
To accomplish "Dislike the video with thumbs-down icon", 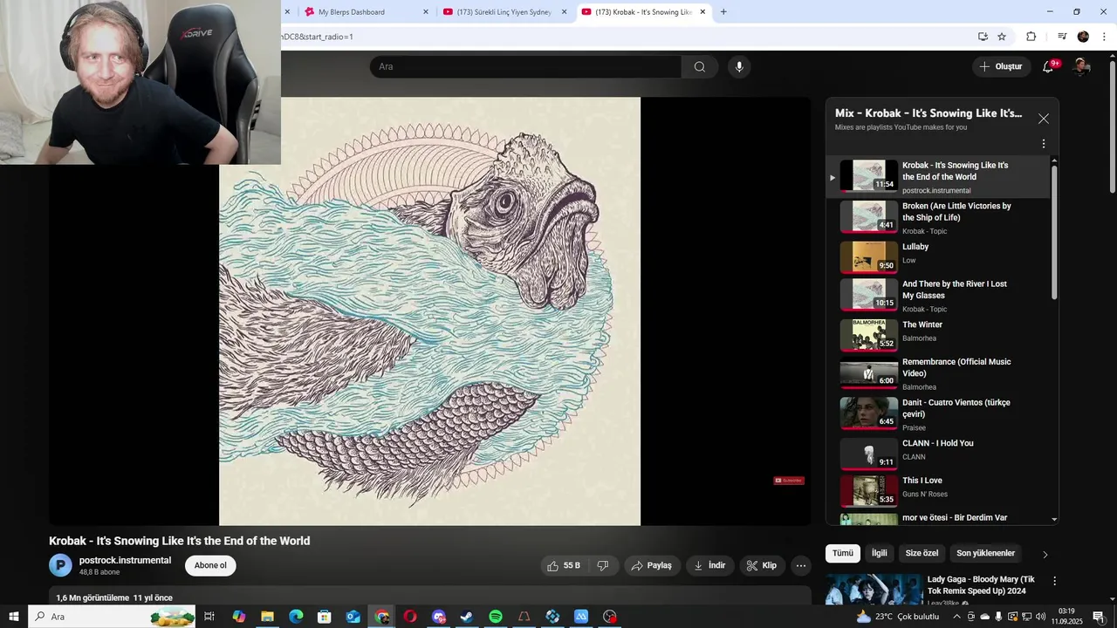I will [602, 566].
